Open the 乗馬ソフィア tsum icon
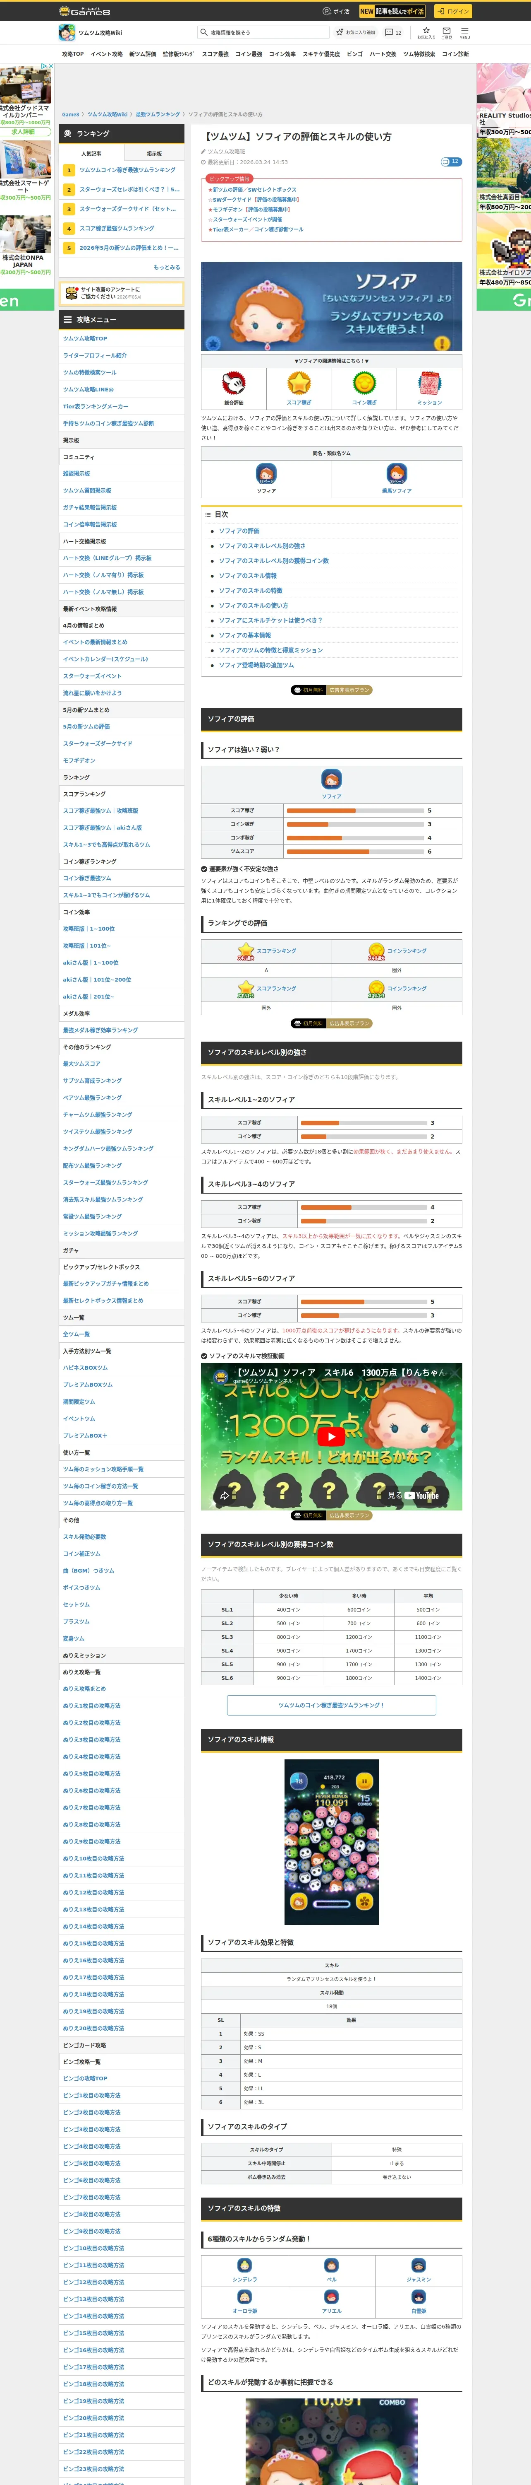Screen dimensions: 531x2485 (397, 474)
